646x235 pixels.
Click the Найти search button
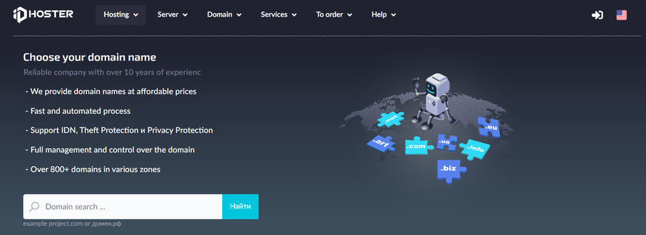click(240, 207)
